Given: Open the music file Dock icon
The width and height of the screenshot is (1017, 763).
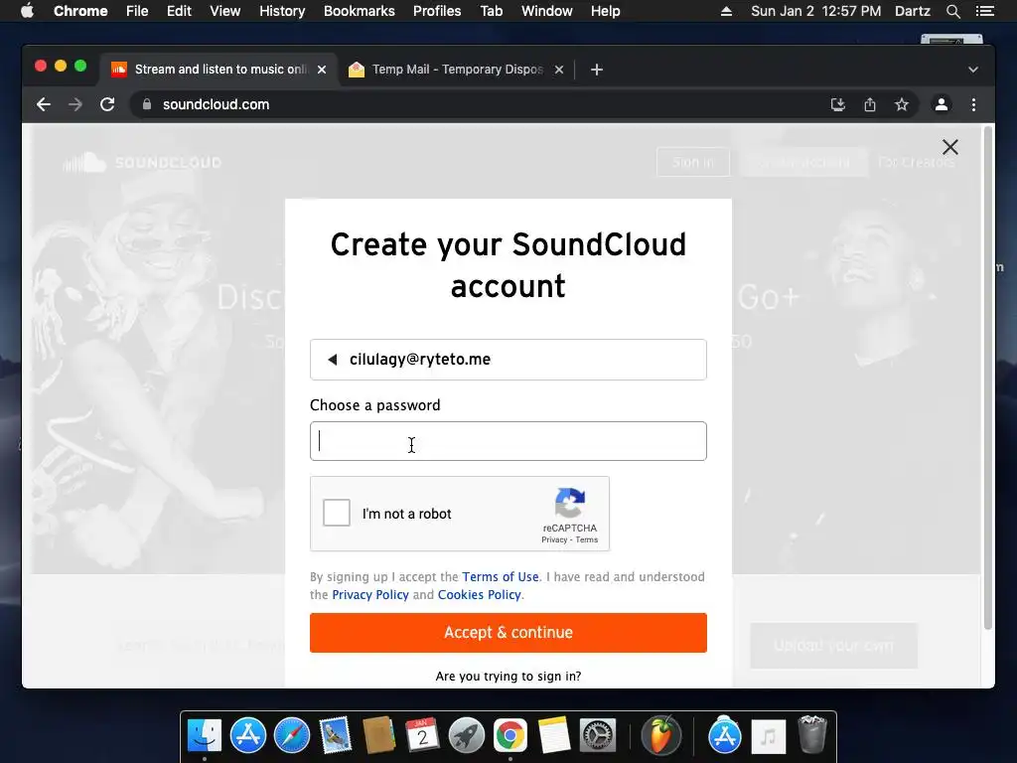Looking at the screenshot, I should coord(769,736).
